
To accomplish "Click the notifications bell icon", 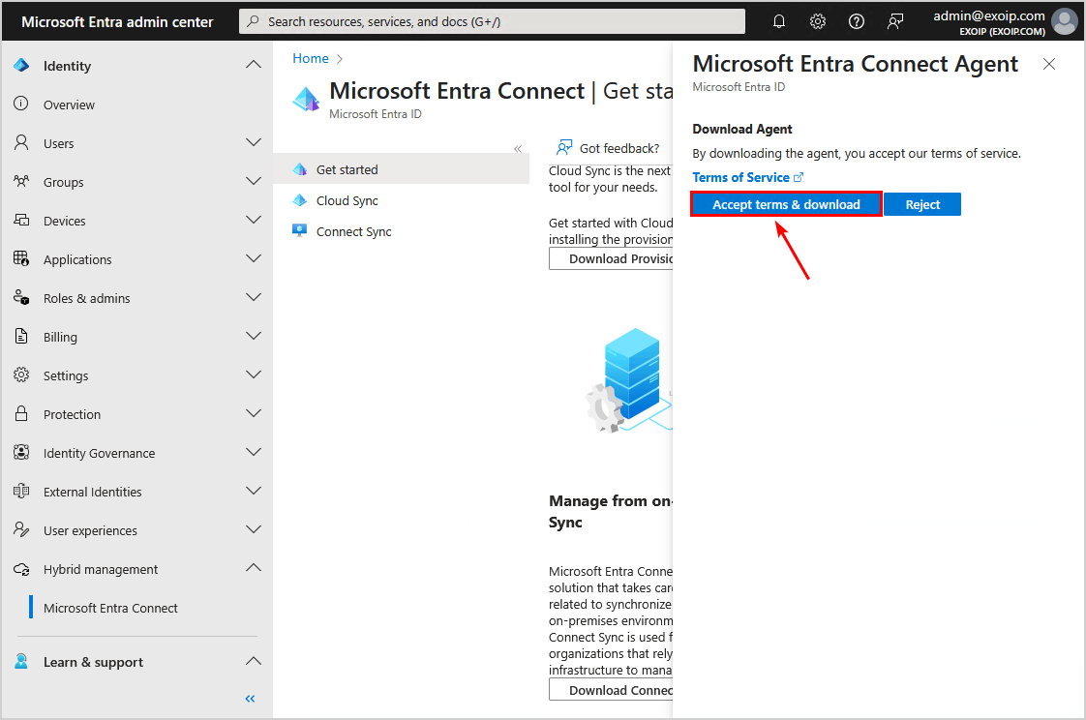I will (x=779, y=20).
